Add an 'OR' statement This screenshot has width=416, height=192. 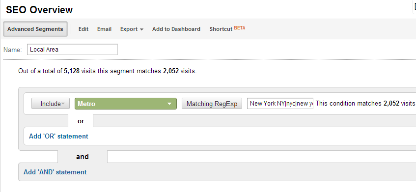coord(58,137)
